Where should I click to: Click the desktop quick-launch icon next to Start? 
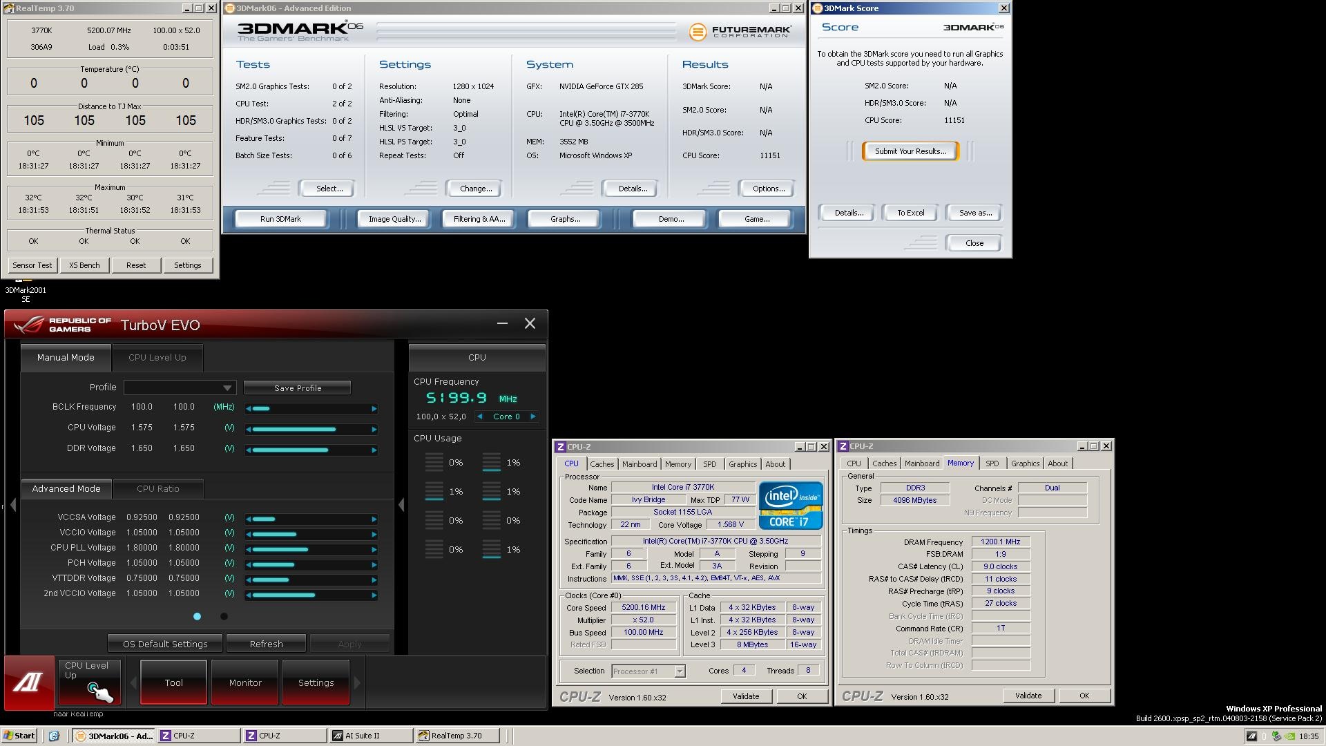coord(55,736)
